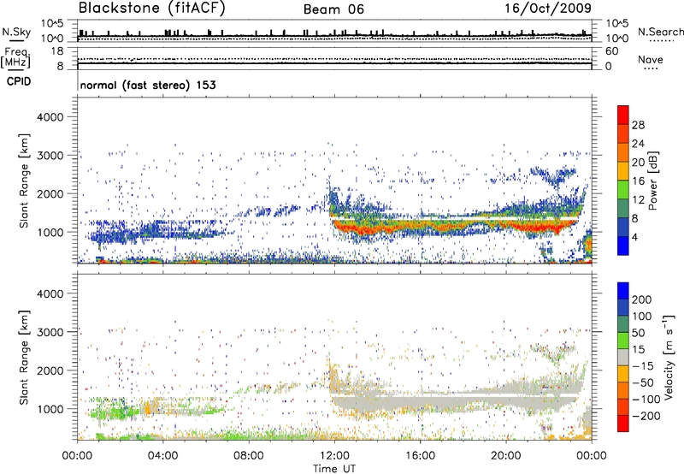Click the 'Nave' legend label
This screenshot has width=684, height=474.
pos(650,59)
